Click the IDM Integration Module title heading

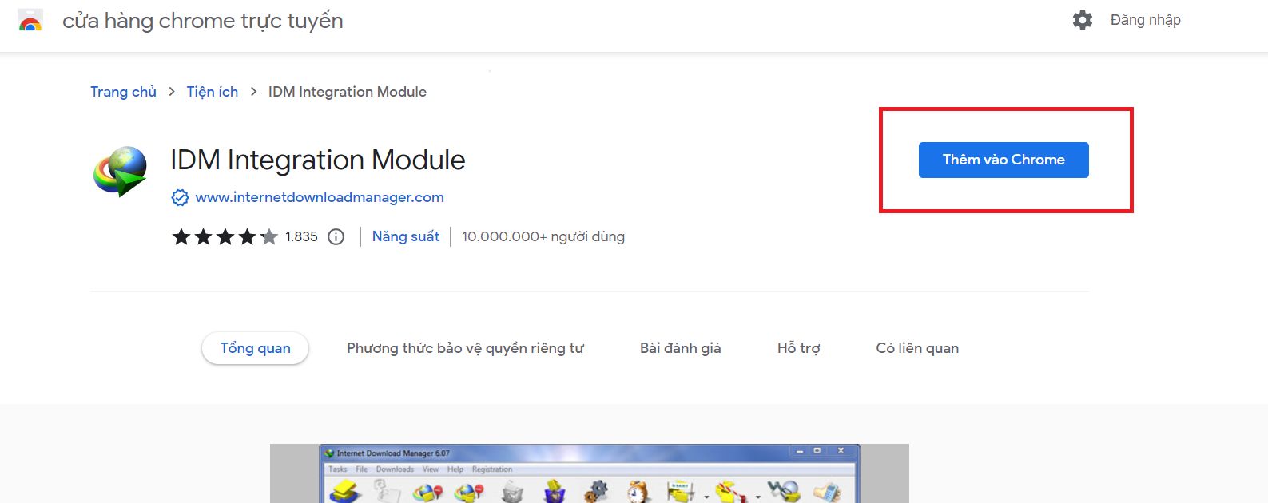(x=318, y=160)
